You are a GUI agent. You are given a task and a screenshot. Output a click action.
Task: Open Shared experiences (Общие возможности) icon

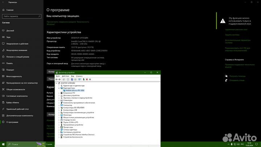click(3, 89)
